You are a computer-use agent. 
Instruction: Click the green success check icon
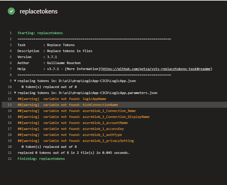11,11
